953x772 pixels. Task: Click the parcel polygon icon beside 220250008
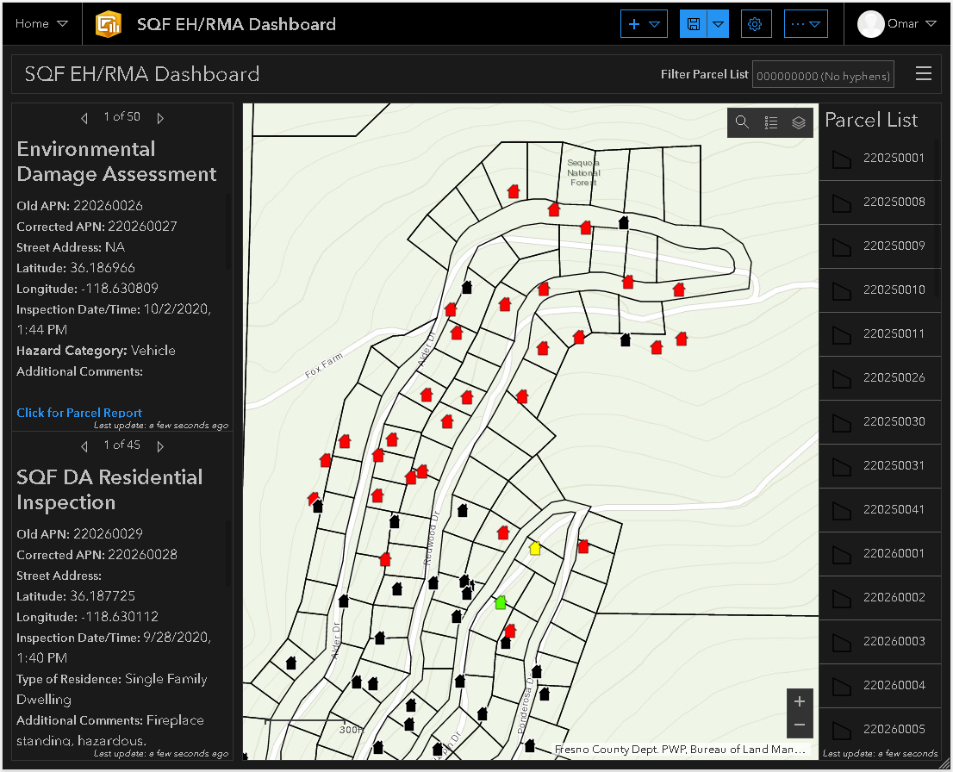pos(842,203)
